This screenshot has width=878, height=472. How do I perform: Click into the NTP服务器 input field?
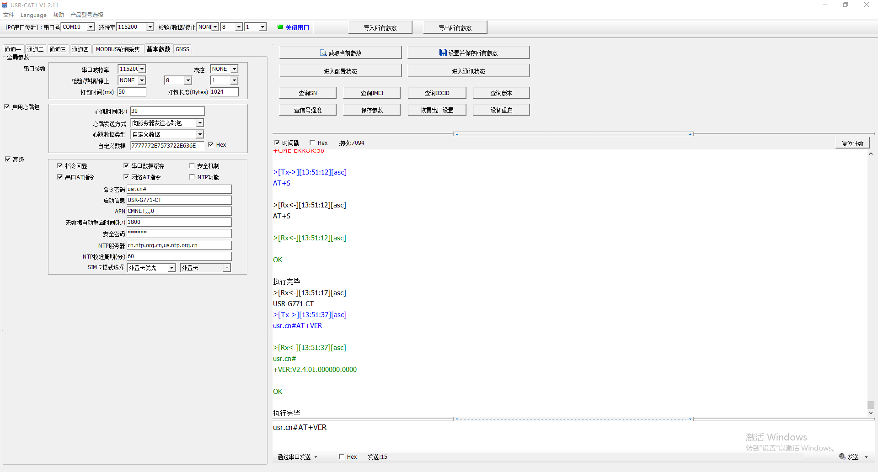point(179,245)
